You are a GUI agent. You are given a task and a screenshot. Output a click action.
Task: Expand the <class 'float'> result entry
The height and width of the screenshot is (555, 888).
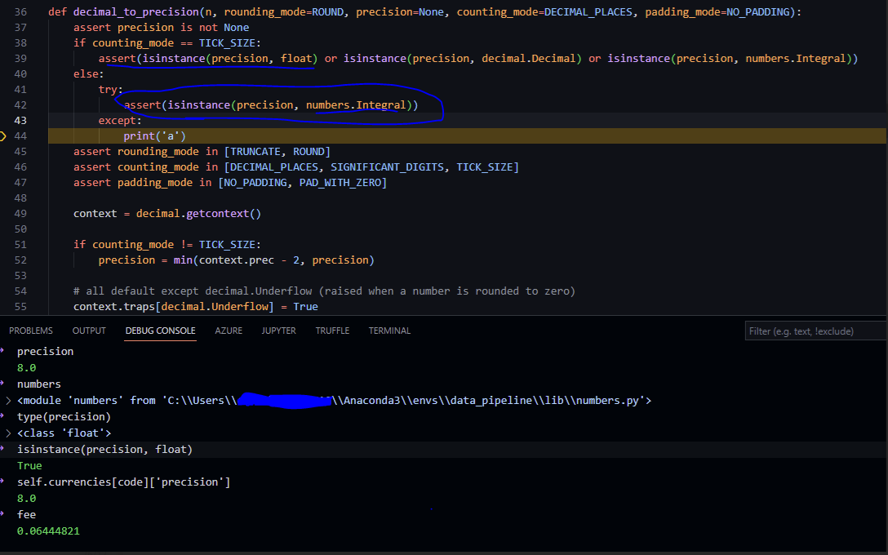point(7,433)
